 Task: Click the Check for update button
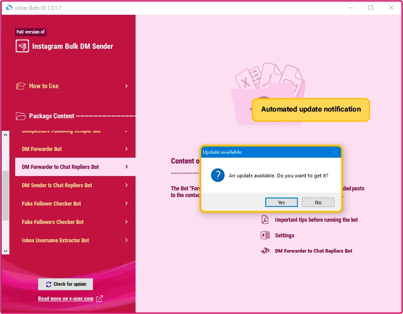pos(66,284)
